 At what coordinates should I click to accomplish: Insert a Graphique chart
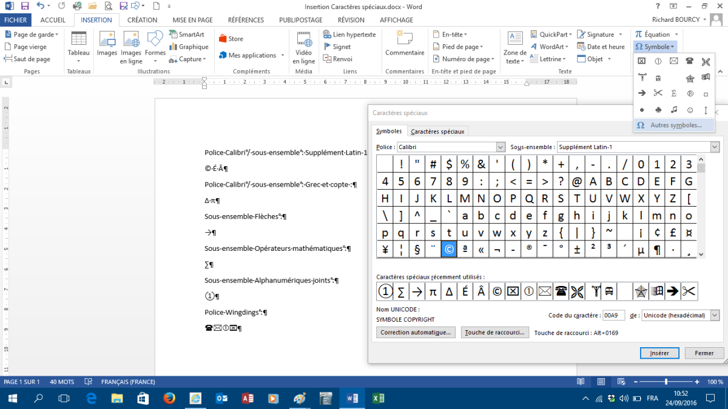[189, 47]
